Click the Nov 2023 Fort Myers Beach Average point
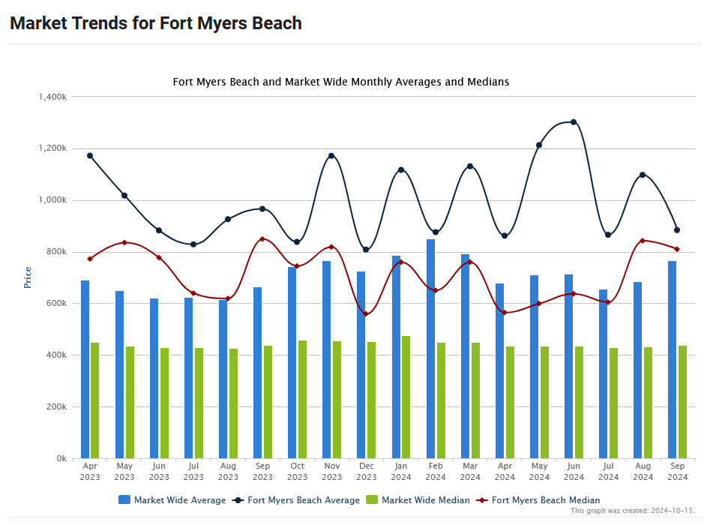 point(331,156)
